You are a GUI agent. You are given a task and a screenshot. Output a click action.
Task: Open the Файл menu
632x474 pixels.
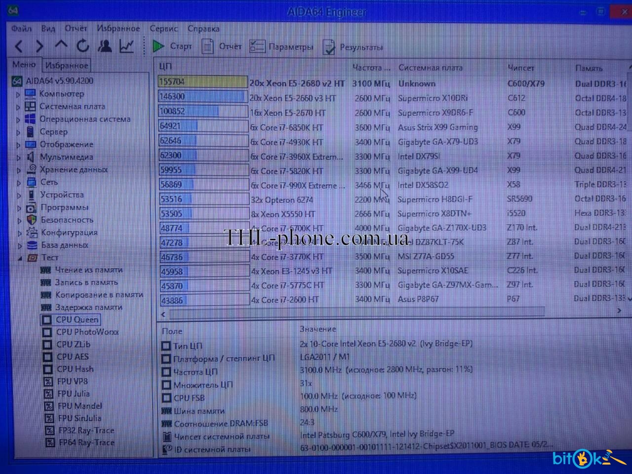tap(21, 29)
